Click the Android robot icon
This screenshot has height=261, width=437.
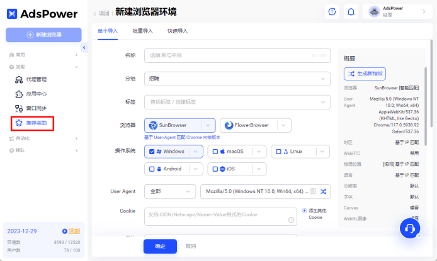(x=159, y=169)
